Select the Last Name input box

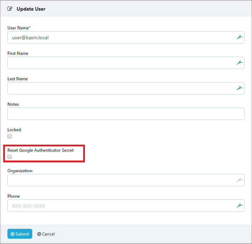[x=120, y=88]
